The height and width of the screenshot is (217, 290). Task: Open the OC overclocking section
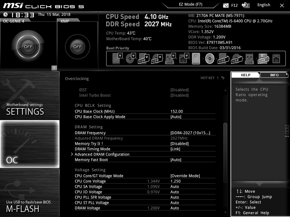(29, 144)
